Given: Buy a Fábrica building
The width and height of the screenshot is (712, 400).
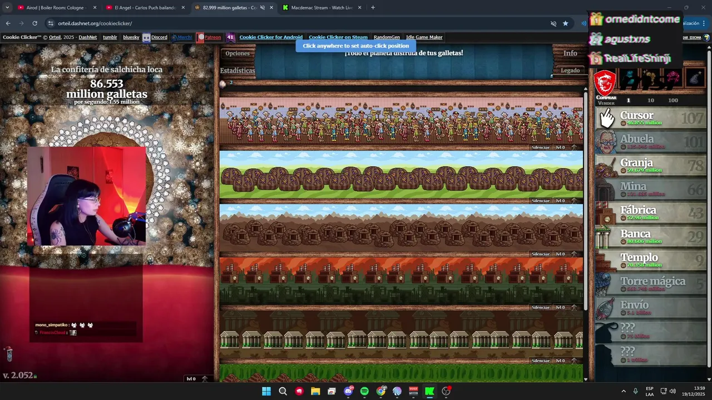Looking at the screenshot, I should click(651, 213).
